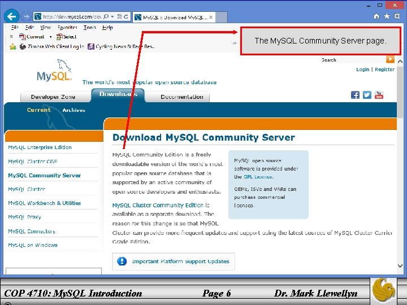Viewport: 407px width, 305px height.
Task: Refresh the page with reload icon
Action: (126, 16)
